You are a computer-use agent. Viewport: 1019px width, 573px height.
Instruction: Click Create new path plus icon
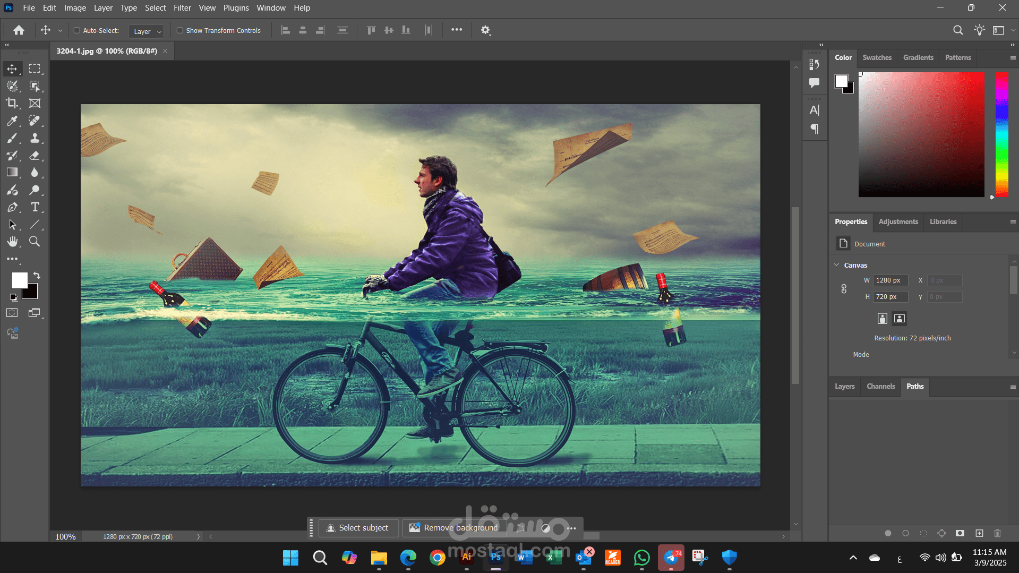tap(979, 533)
